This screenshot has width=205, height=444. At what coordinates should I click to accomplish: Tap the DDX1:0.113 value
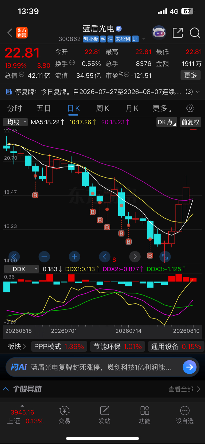(x=82, y=269)
